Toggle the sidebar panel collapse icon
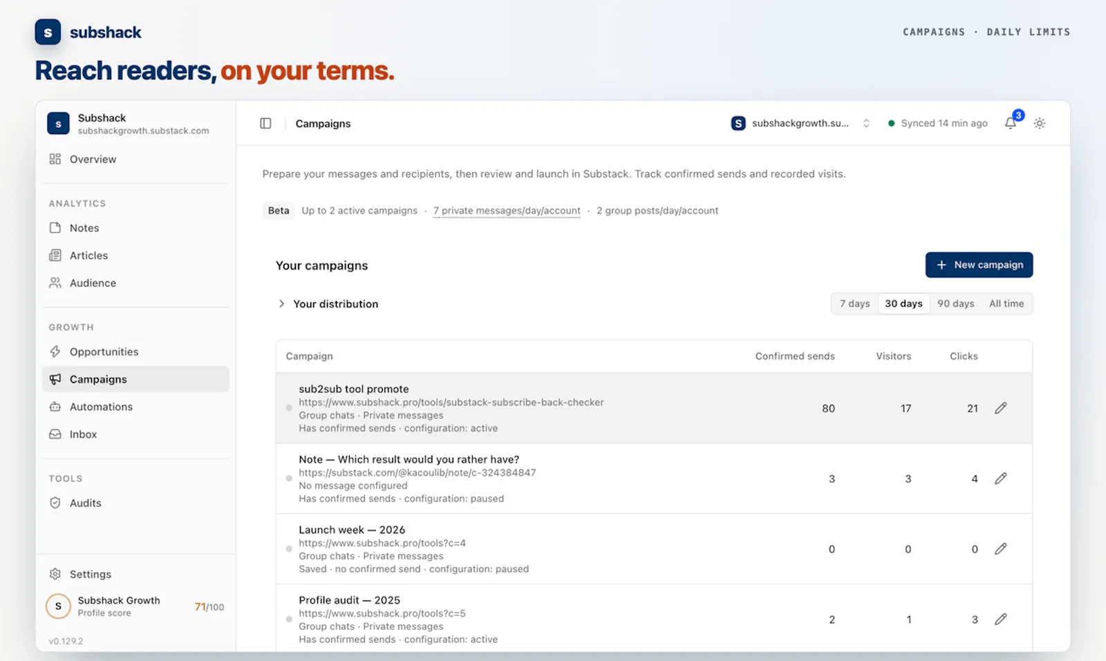Viewport: 1106px width, 661px height. coord(265,123)
